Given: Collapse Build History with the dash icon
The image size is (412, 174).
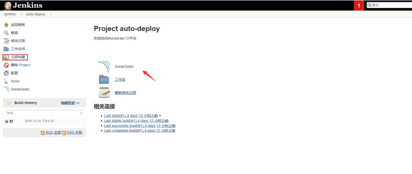Looking at the screenshot, I should [78, 103].
